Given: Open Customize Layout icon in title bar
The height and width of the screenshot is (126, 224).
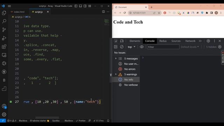Looking at the screenshot, I should click(90, 6).
